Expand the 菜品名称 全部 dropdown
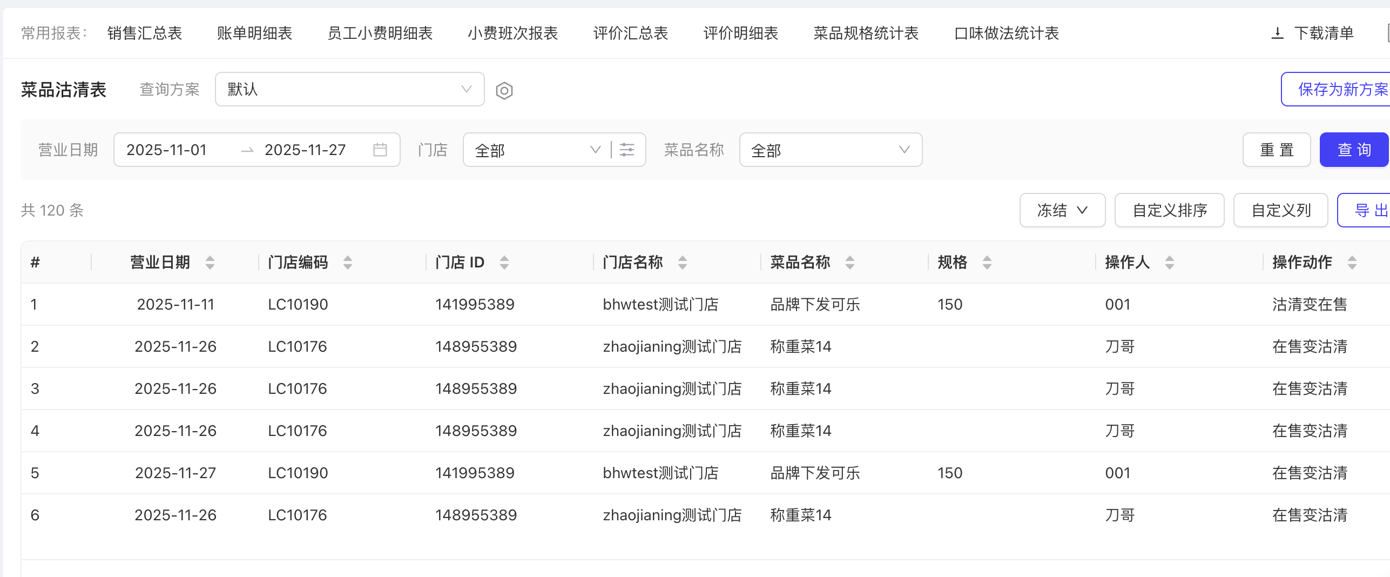The image size is (1390, 577). pyautogui.click(x=830, y=150)
